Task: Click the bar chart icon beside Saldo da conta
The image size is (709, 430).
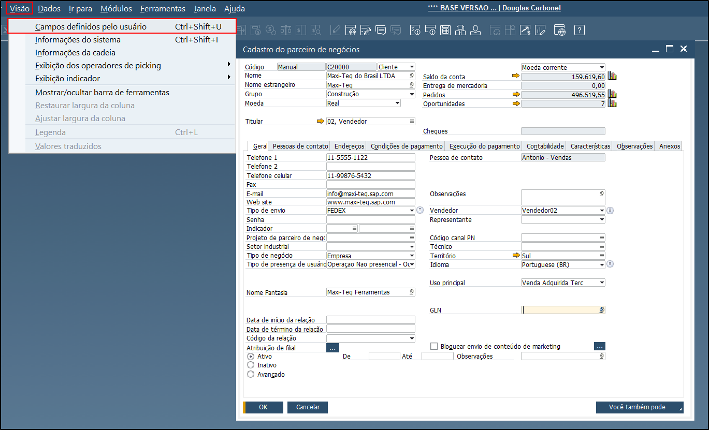Action: (612, 77)
